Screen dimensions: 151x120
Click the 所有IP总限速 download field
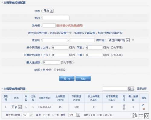tap(94, 55)
